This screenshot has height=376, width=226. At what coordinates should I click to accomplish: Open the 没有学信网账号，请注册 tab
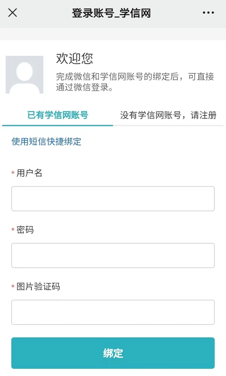[x=168, y=115]
